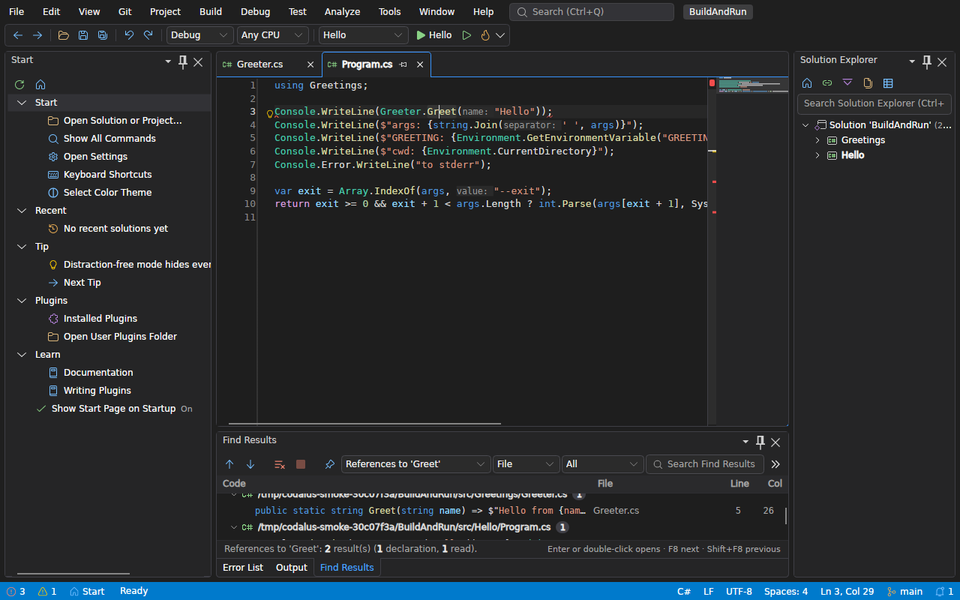
Task: Collapse the Solution 'BuildAndRun' node
Action: (x=805, y=125)
